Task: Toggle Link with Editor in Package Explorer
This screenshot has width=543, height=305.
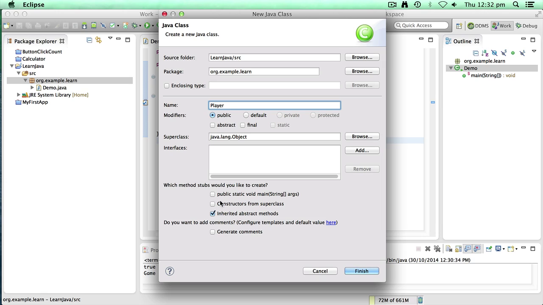Action: click(98, 40)
